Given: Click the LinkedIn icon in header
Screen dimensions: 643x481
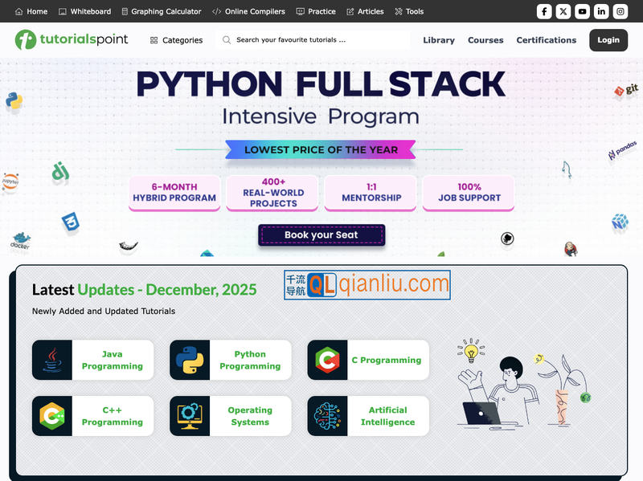Looking at the screenshot, I should pyautogui.click(x=601, y=11).
